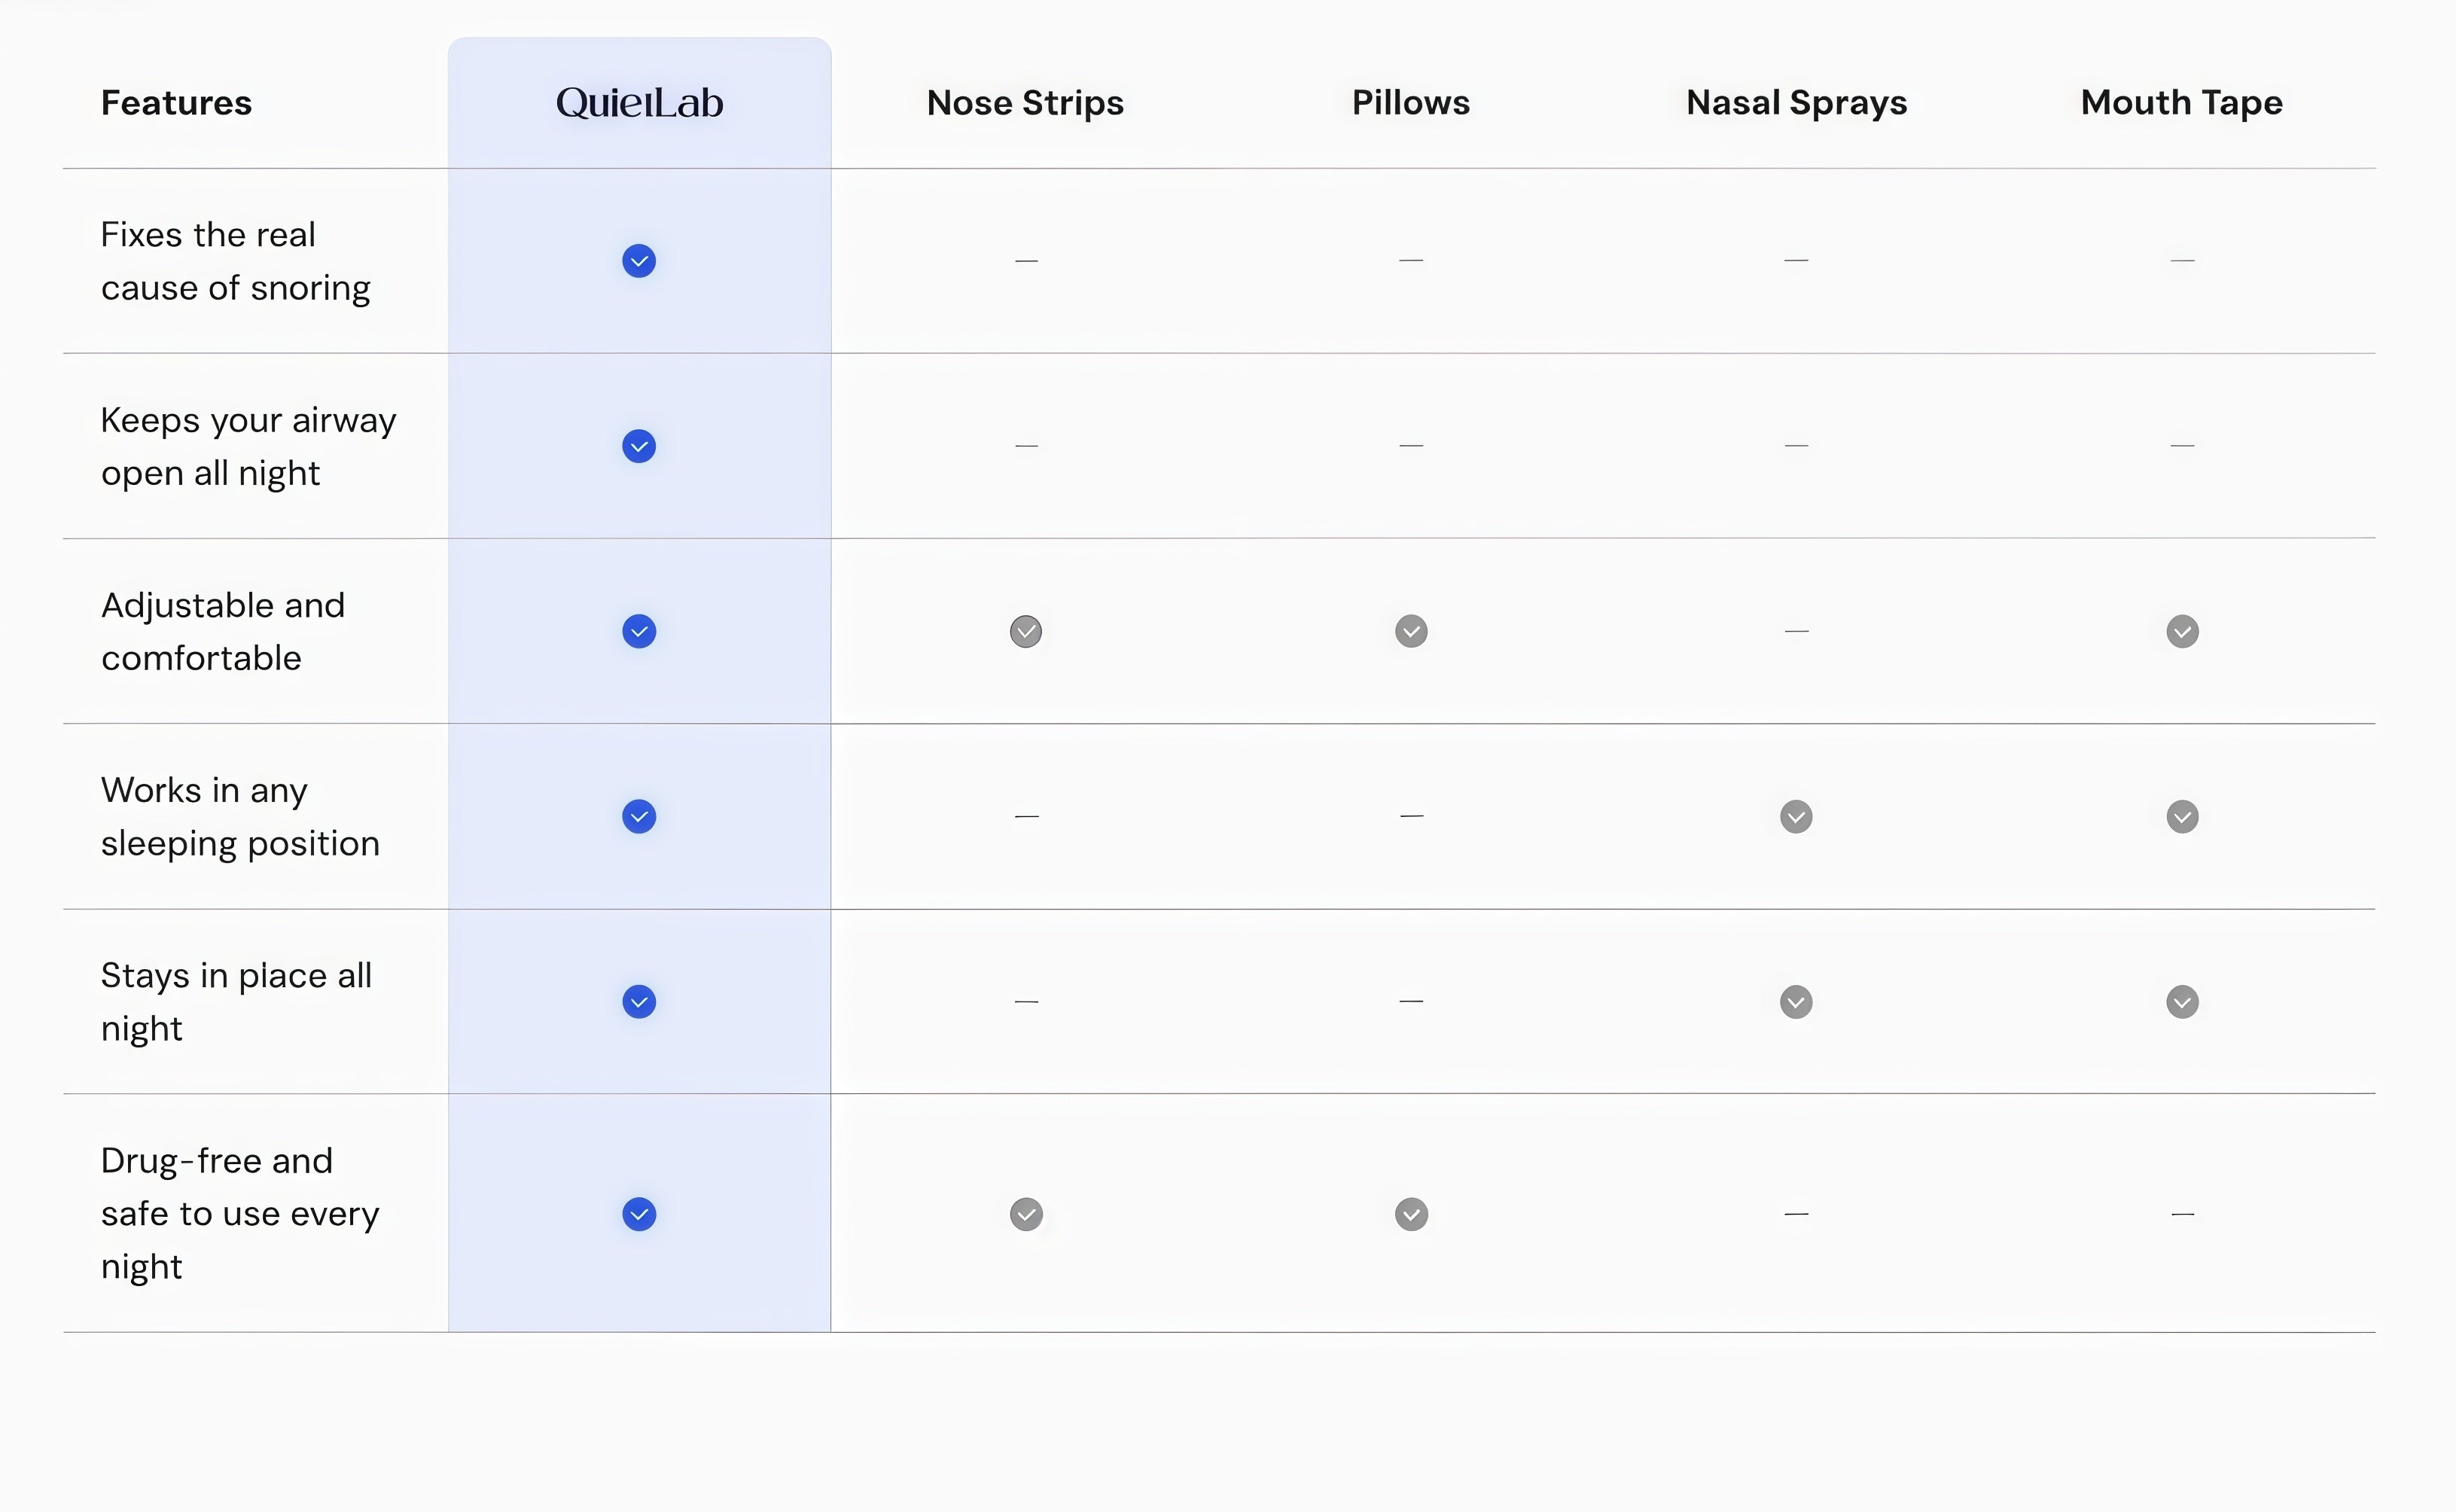Click QuietLab checkmark for Stays in place all night
The height and width of the screenshot is (1512, 2456).
pyautogui.click(x=638, y=1001)
